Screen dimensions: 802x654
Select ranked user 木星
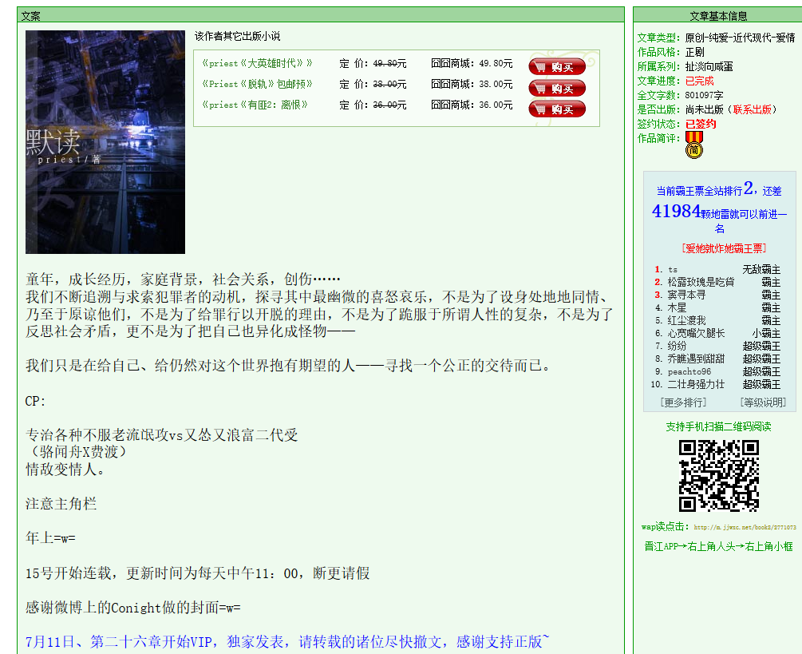click(x=677, y=307)
